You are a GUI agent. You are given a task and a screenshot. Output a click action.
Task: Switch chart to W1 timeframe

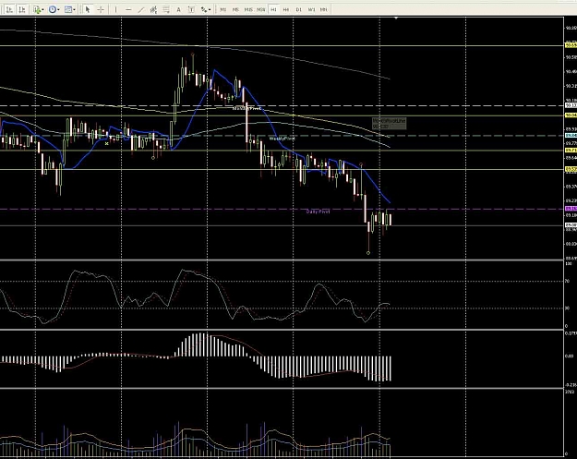(x=311, y=9)
